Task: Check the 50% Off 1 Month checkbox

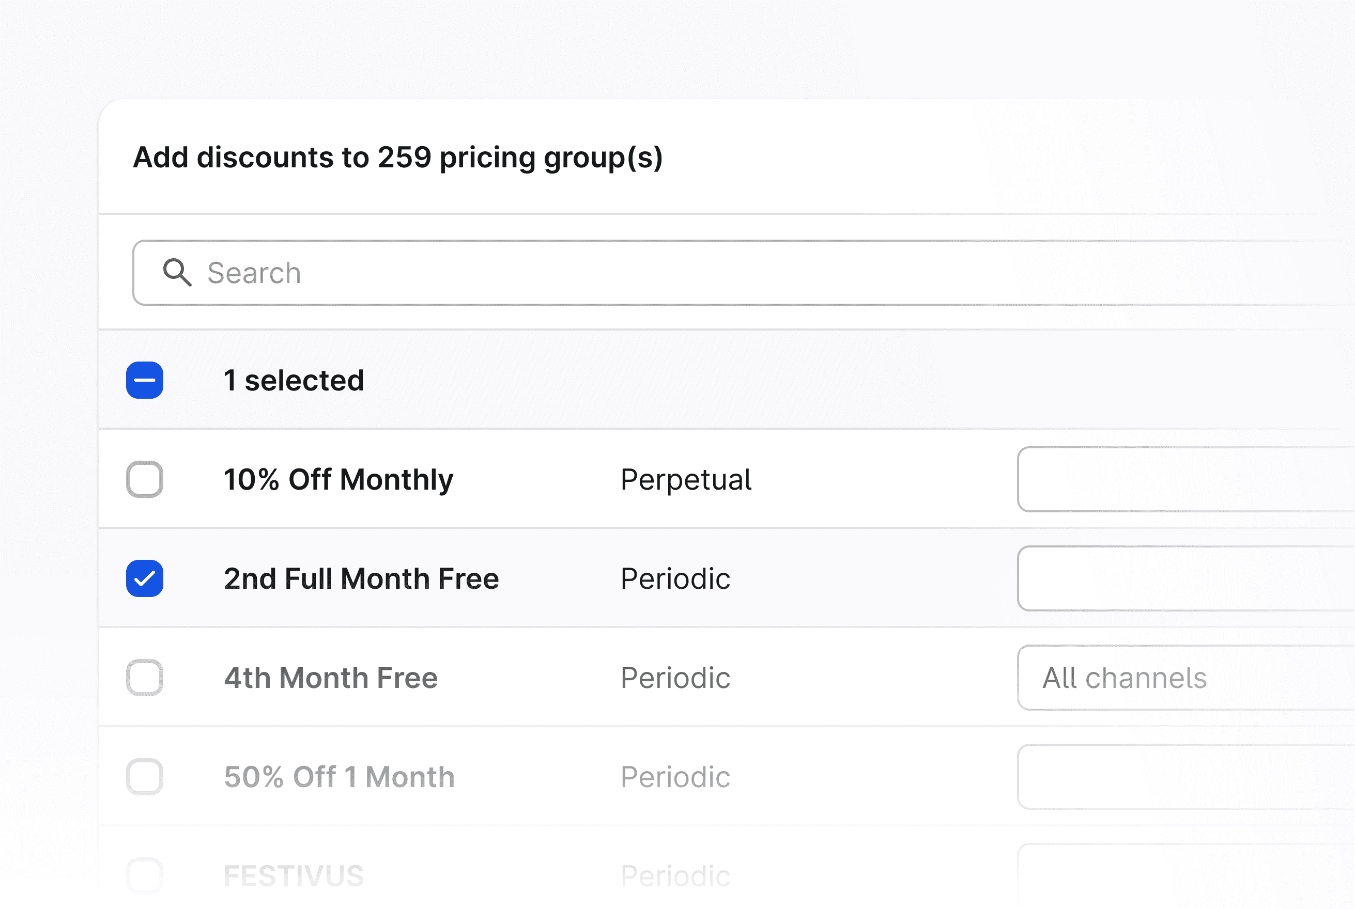Action: 144,777
